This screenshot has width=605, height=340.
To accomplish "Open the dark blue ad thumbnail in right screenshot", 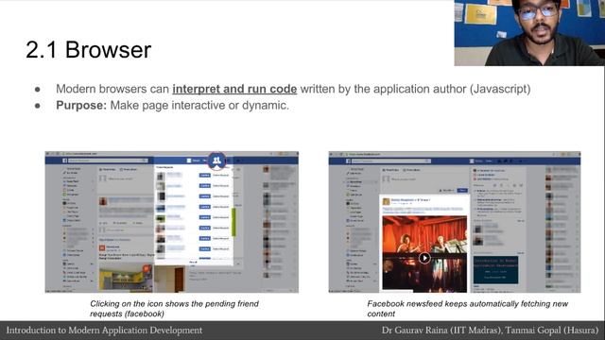I will click(x=495, y=269).
